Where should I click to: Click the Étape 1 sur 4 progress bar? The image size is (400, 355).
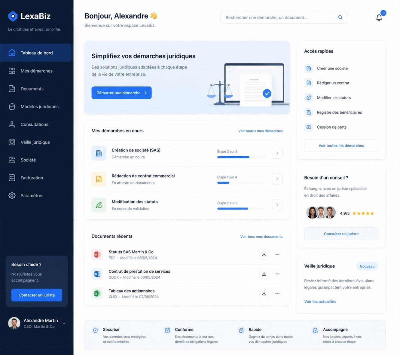(x=241, y=183)
